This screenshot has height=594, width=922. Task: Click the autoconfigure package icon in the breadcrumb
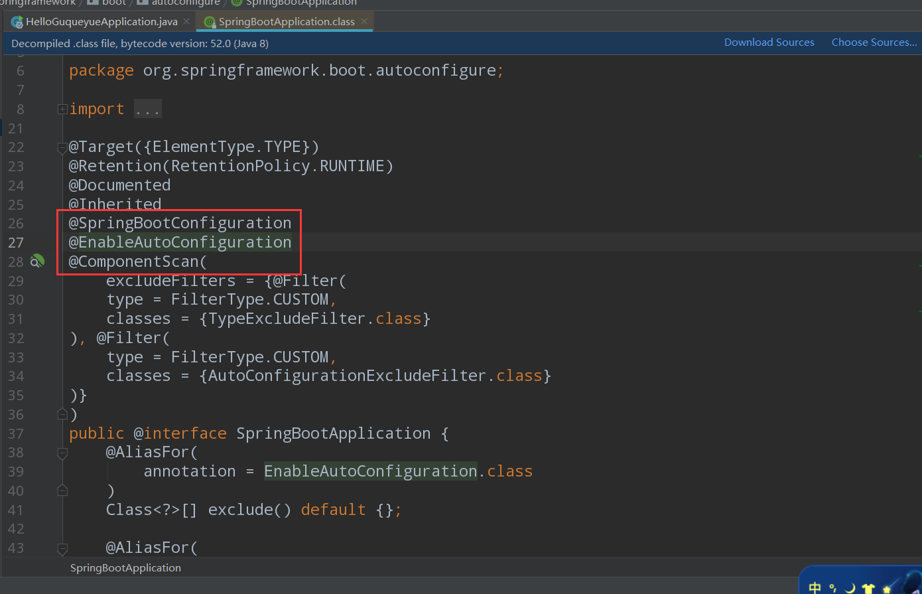coord(140,3)
